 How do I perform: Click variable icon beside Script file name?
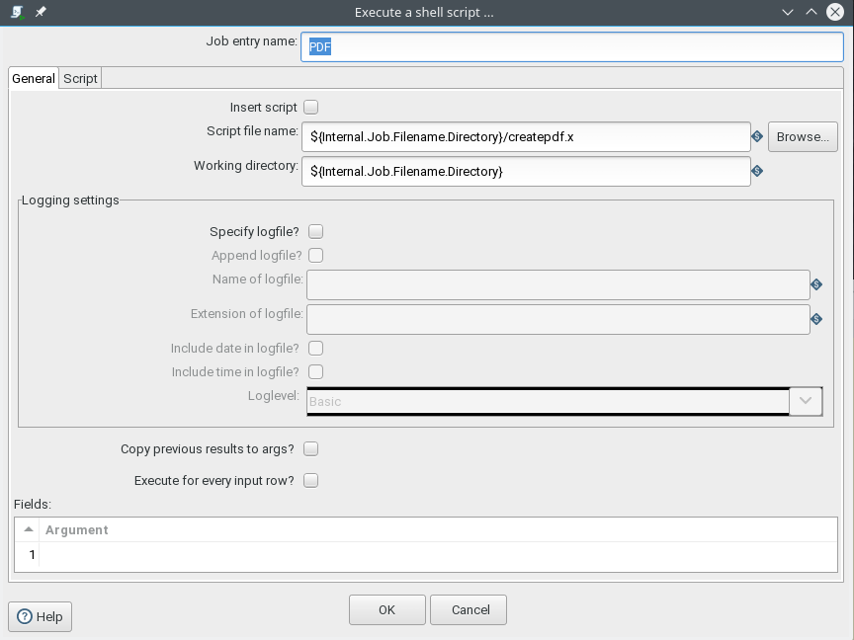pyautogui.click(x=757, y=136)
